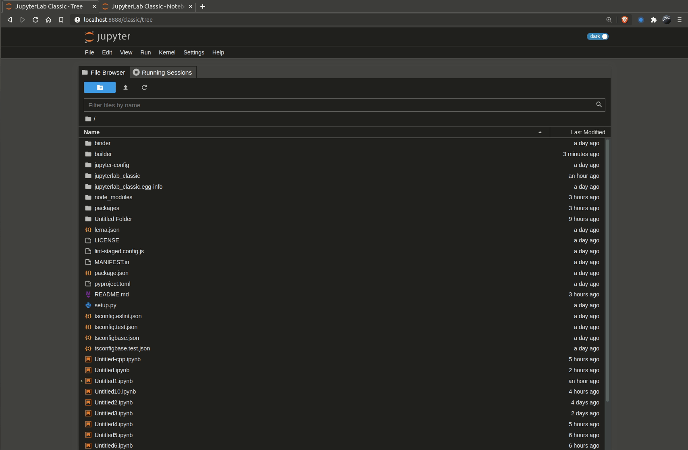688x450 pixels.
Task: Refresh the file list with the reload icon
Action: [x=144, y=87]
